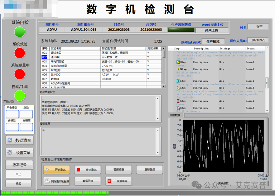Open the 数据回放 button
This screenshot has height=196, width=275.
(x=88, y=181)
